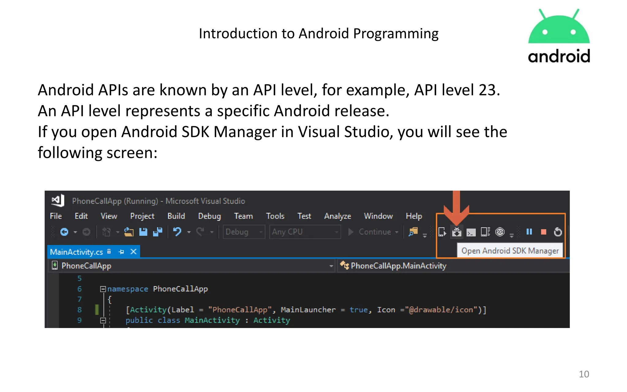
Task: Click line number 8 in the editor gutter
Action: [79, 310]
